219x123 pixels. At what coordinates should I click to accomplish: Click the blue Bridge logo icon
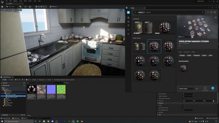click(x=128, y=12)
